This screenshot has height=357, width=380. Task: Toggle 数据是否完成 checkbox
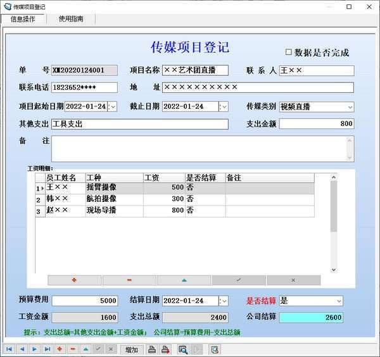288,52
